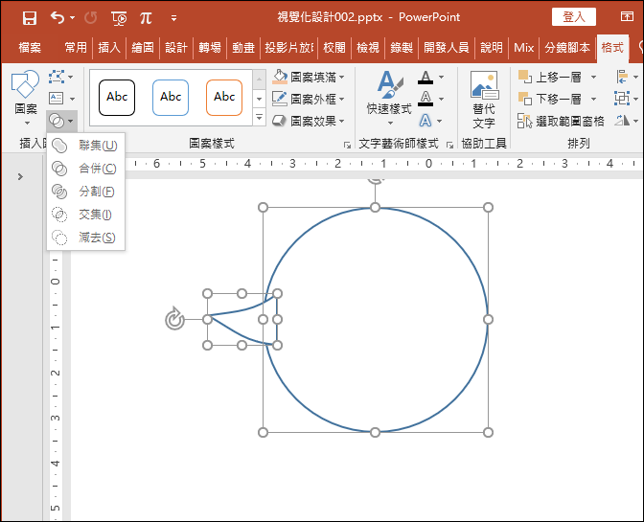The height and width of the screenshot is (522, 644).
Task: Apply the blue-outline Abc shape style
Action: tap(171, 98)
